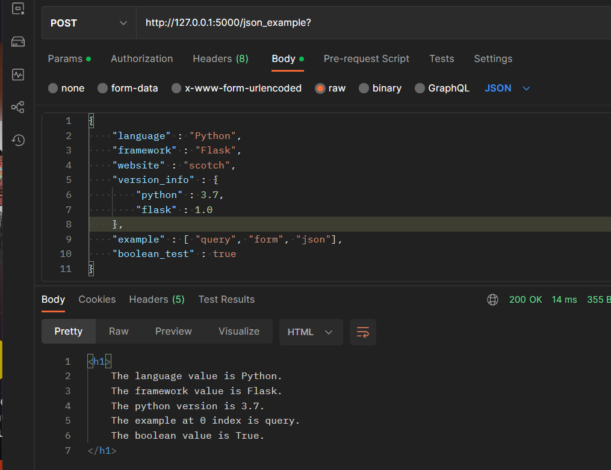The height and width of the screenshot is (470, 611).
Task: Click the "framework" key in request body
Action: 144,150
